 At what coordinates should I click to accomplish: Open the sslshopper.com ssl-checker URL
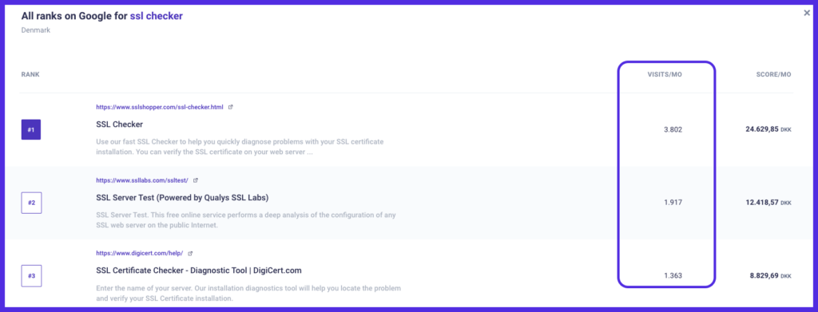point(160,107)
